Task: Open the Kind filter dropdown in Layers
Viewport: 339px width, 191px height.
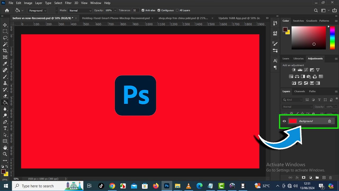Action: 292,100
